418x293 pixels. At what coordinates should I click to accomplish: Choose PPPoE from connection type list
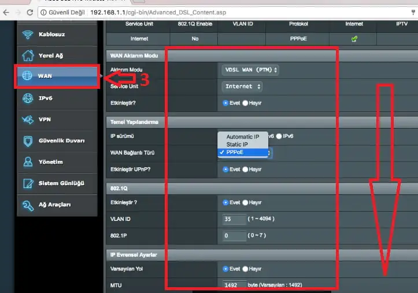tap(243, 152)
